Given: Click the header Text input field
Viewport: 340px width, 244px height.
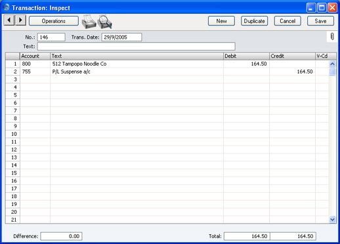Looking at the screenshot, I should pos(136,47).
